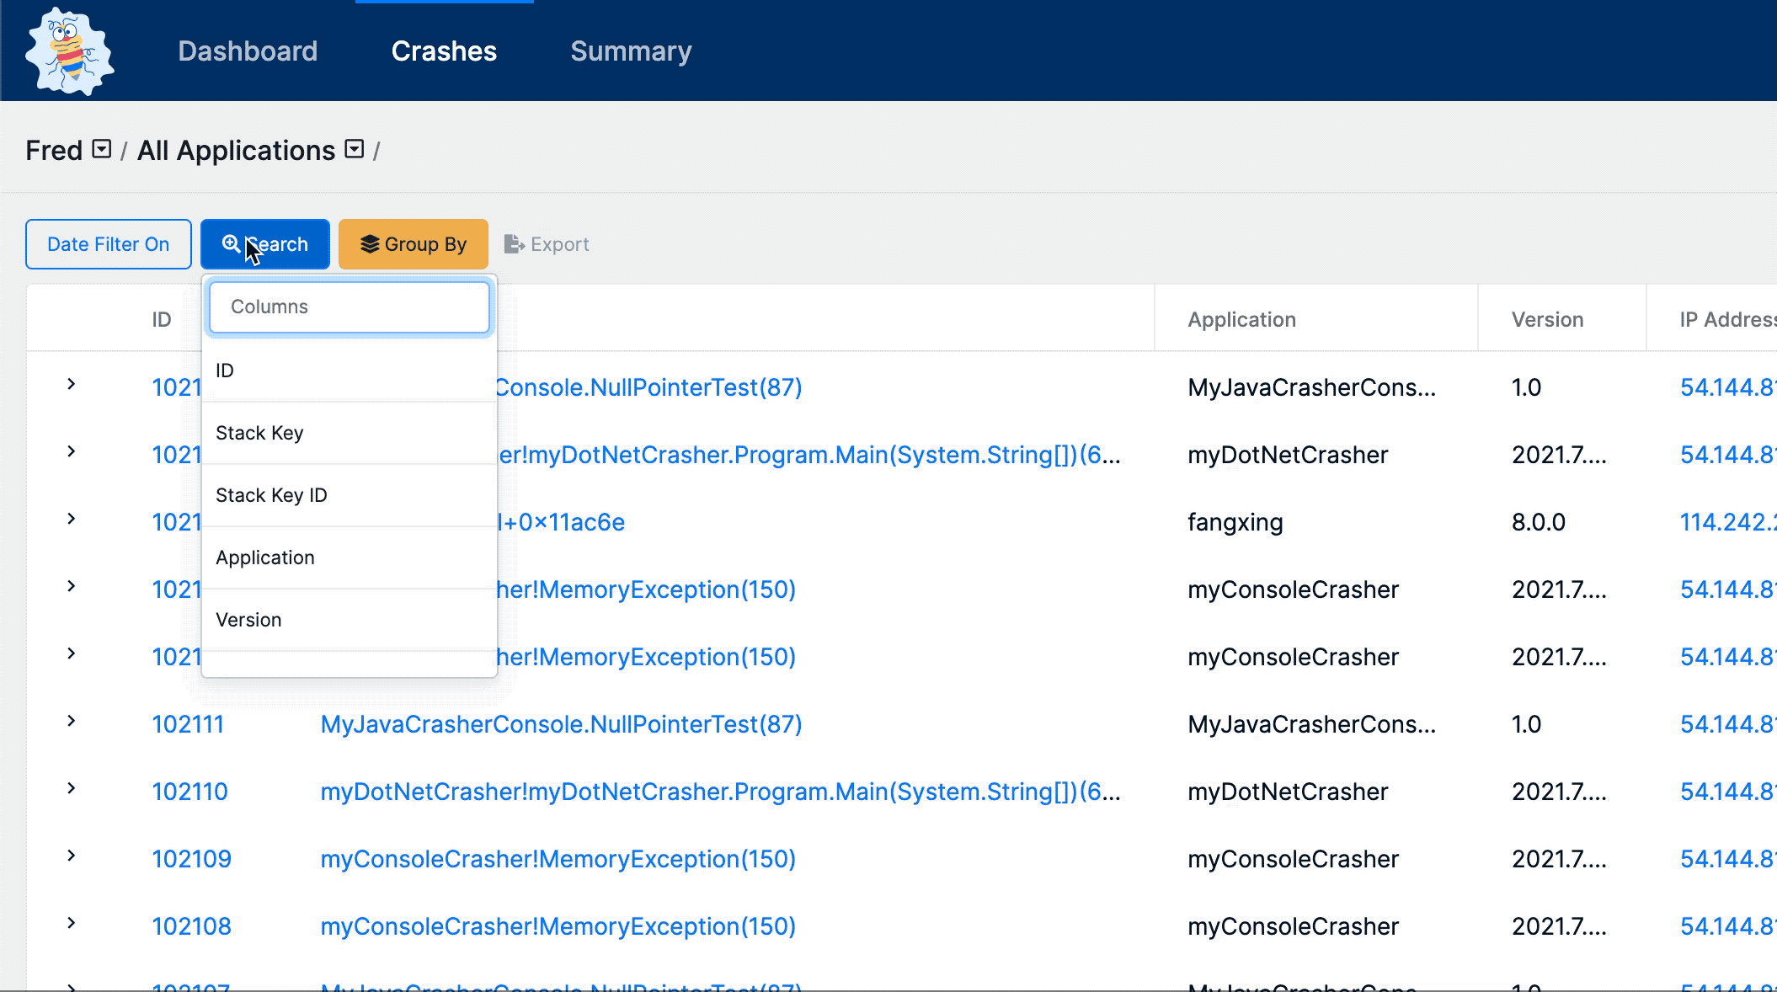The width and height of the screenshot is (1777, 992).
Task: Open the Summary tab
Action: tap(631, 51)
